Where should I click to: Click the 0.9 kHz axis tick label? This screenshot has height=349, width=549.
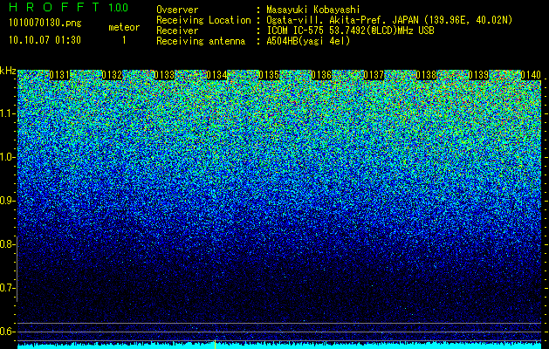click(x=6, y=201)
